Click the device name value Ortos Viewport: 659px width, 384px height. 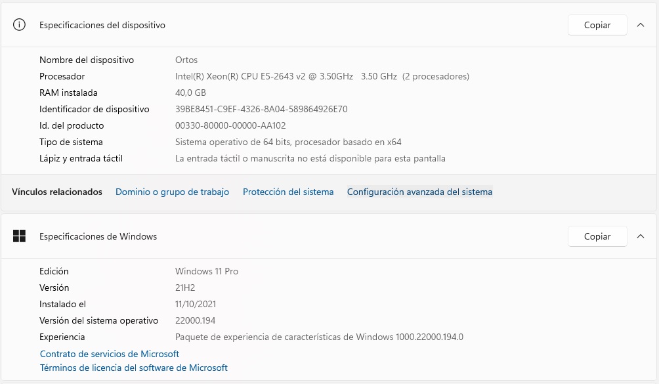point(186,60)
